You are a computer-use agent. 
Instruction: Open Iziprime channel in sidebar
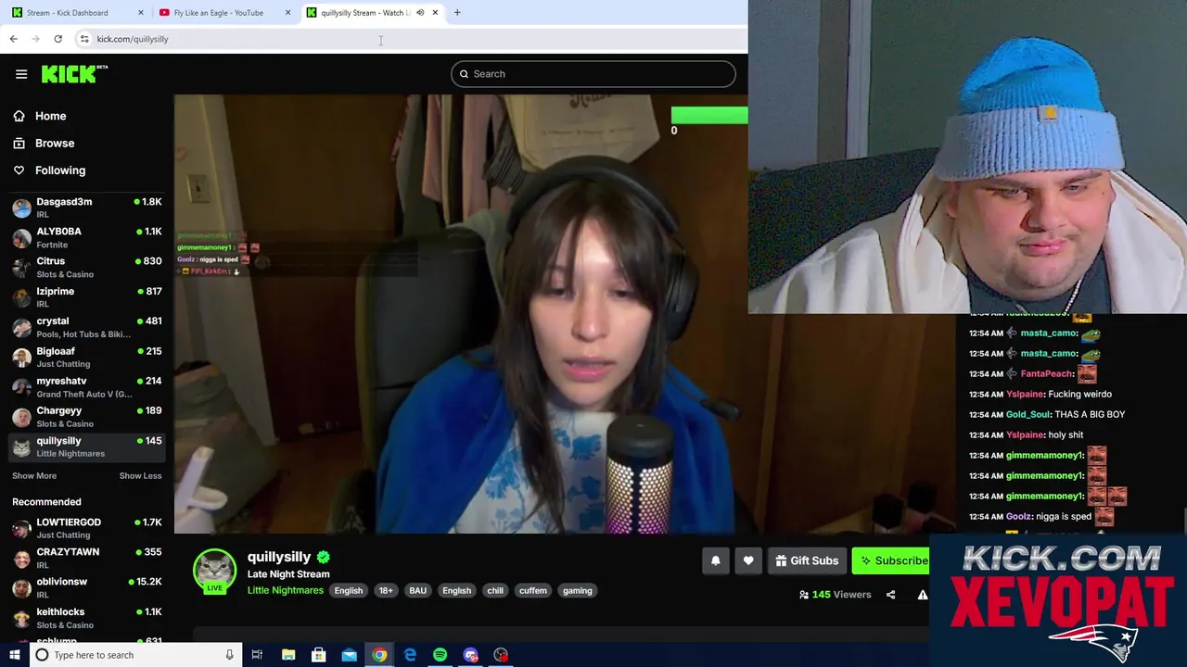pyautogui.click(x=86, y=297)
